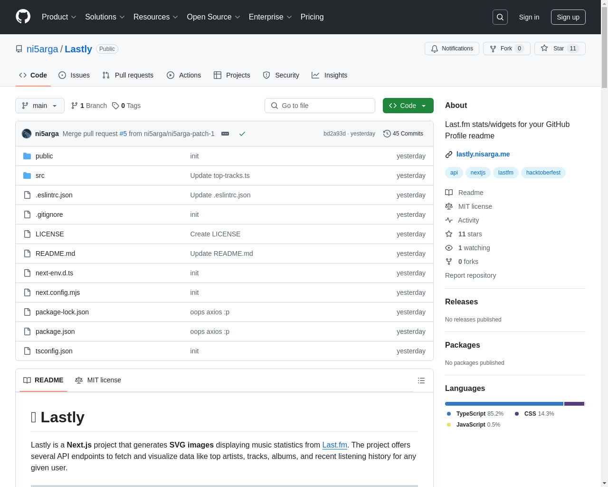Click the Activity pulse icon
The height and width of the screenshot is (487, 608).
[449, 220]
